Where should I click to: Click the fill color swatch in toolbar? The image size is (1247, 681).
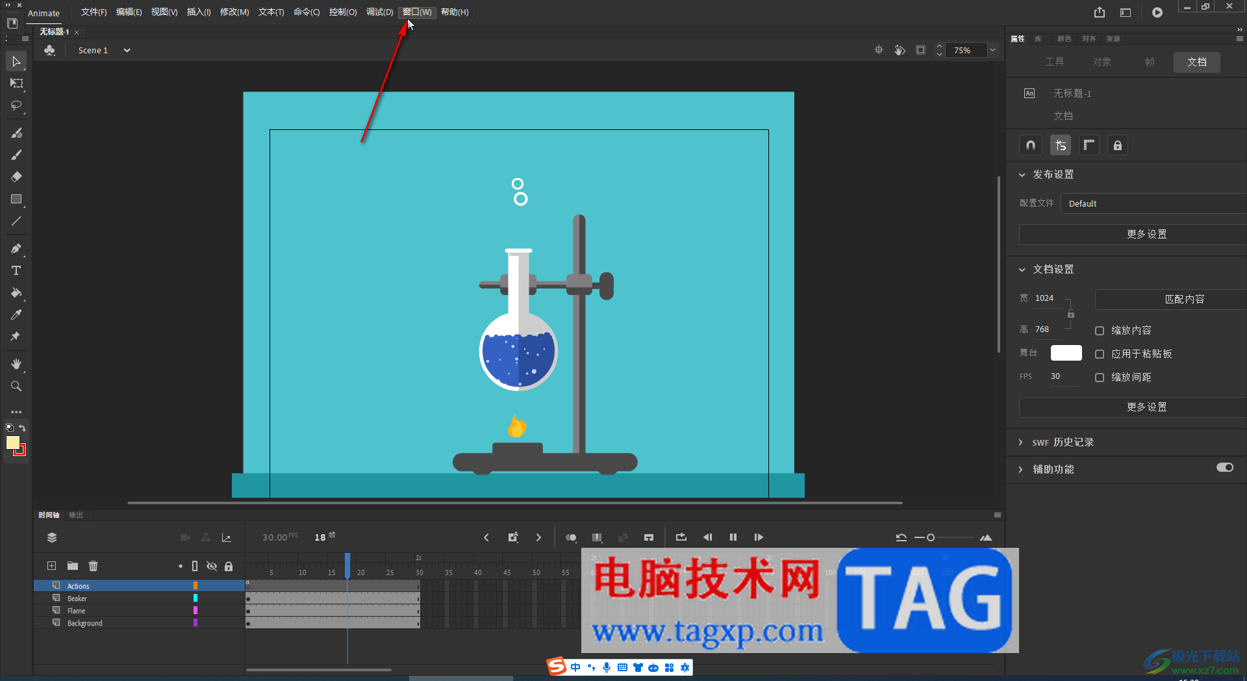[12, 443]
